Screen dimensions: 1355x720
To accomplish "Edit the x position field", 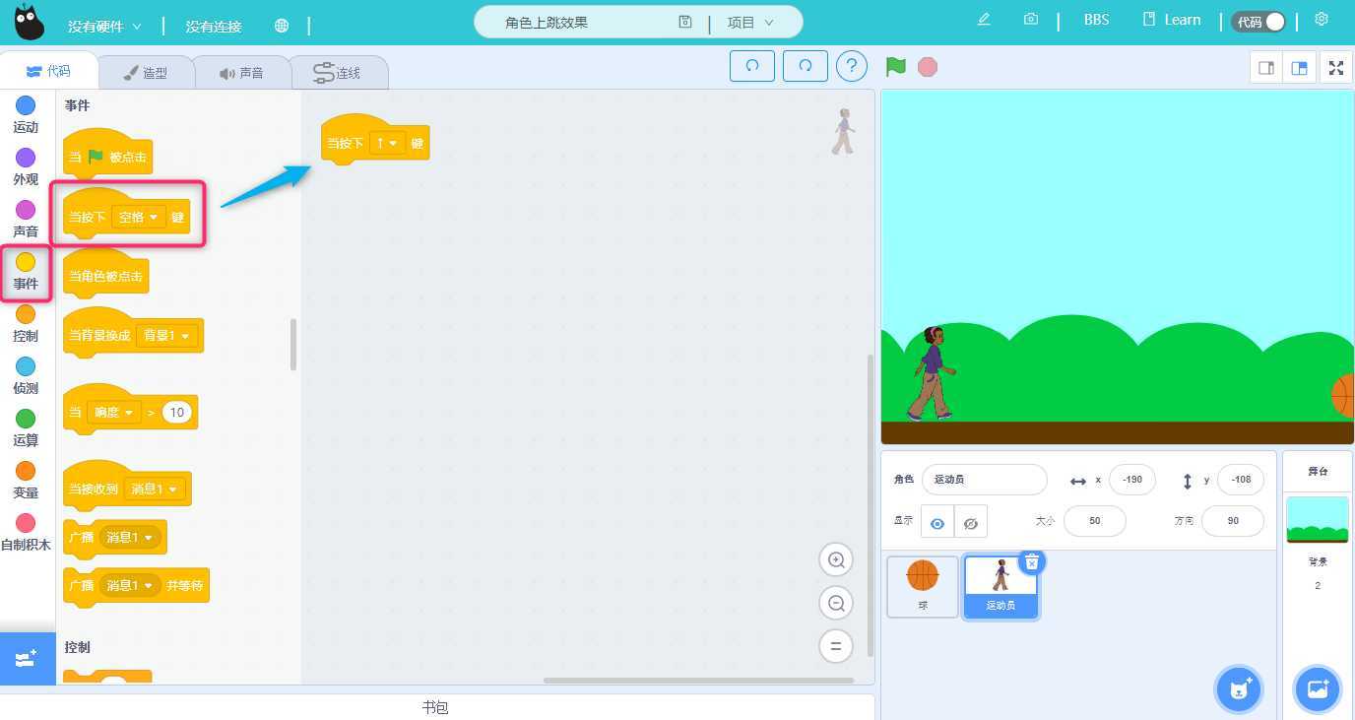I will (1132, 480).
